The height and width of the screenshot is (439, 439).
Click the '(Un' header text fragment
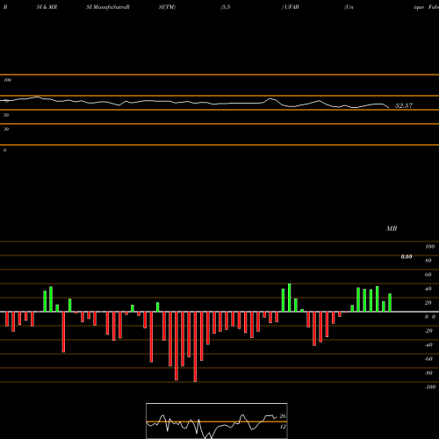tap(349, 7)
